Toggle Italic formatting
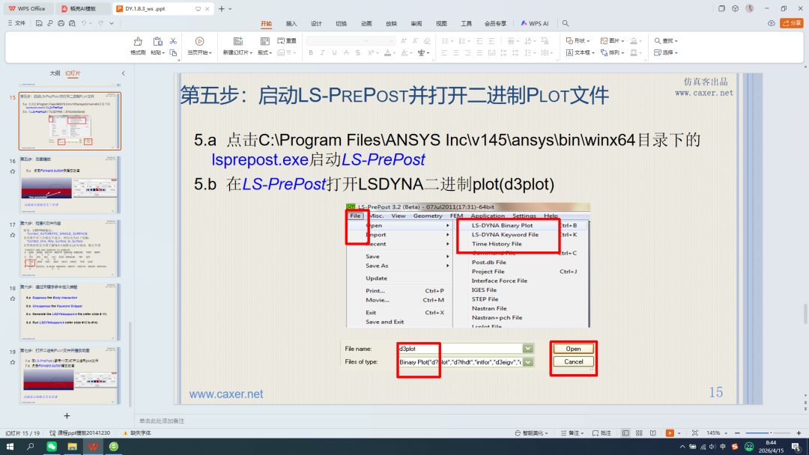Image resolution: width=809 pixels, height=455 pixels. (322, 52)
